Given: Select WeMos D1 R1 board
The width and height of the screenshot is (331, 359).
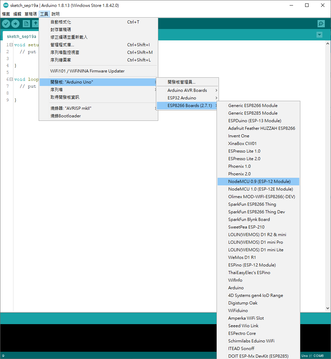Looking at the screenshot, I should [258, 258].
